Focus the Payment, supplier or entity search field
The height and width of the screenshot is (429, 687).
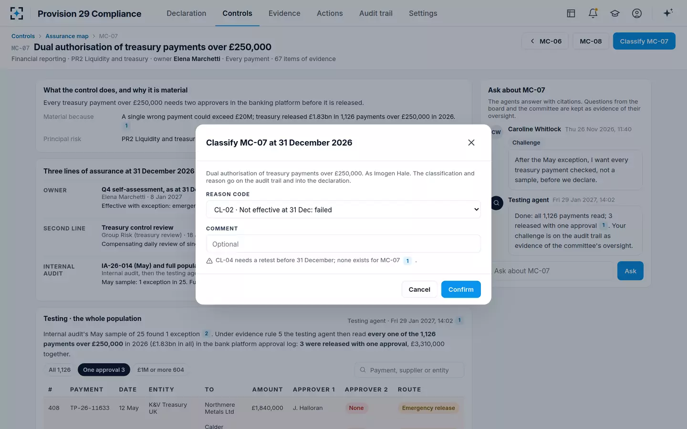[409, 370]
